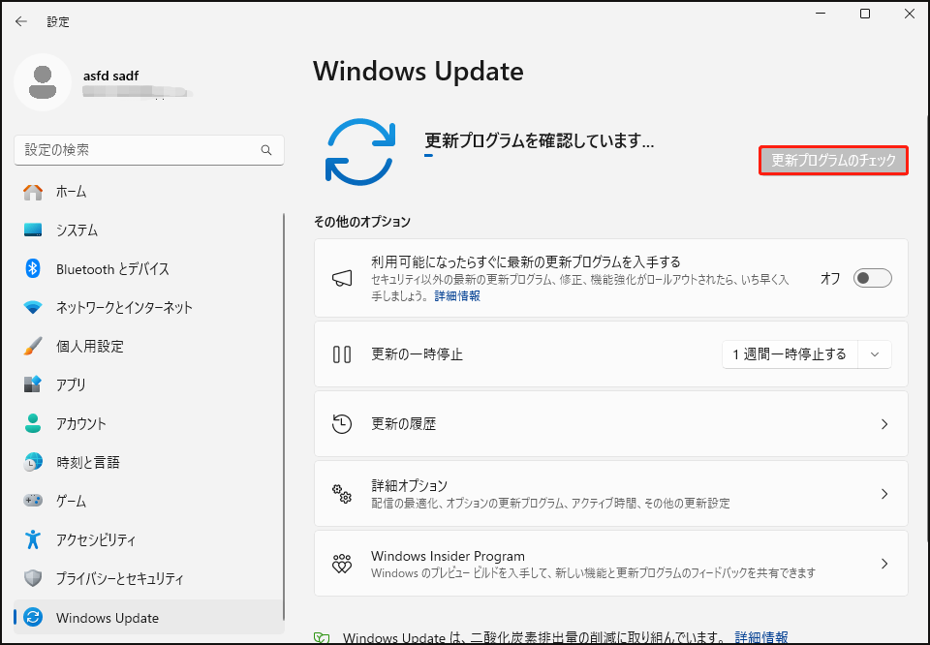
Task: Select プライバシーとセキュリティ
Action: pos(148,578)
